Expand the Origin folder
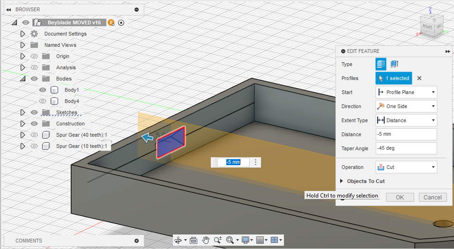 pos(22,56)
